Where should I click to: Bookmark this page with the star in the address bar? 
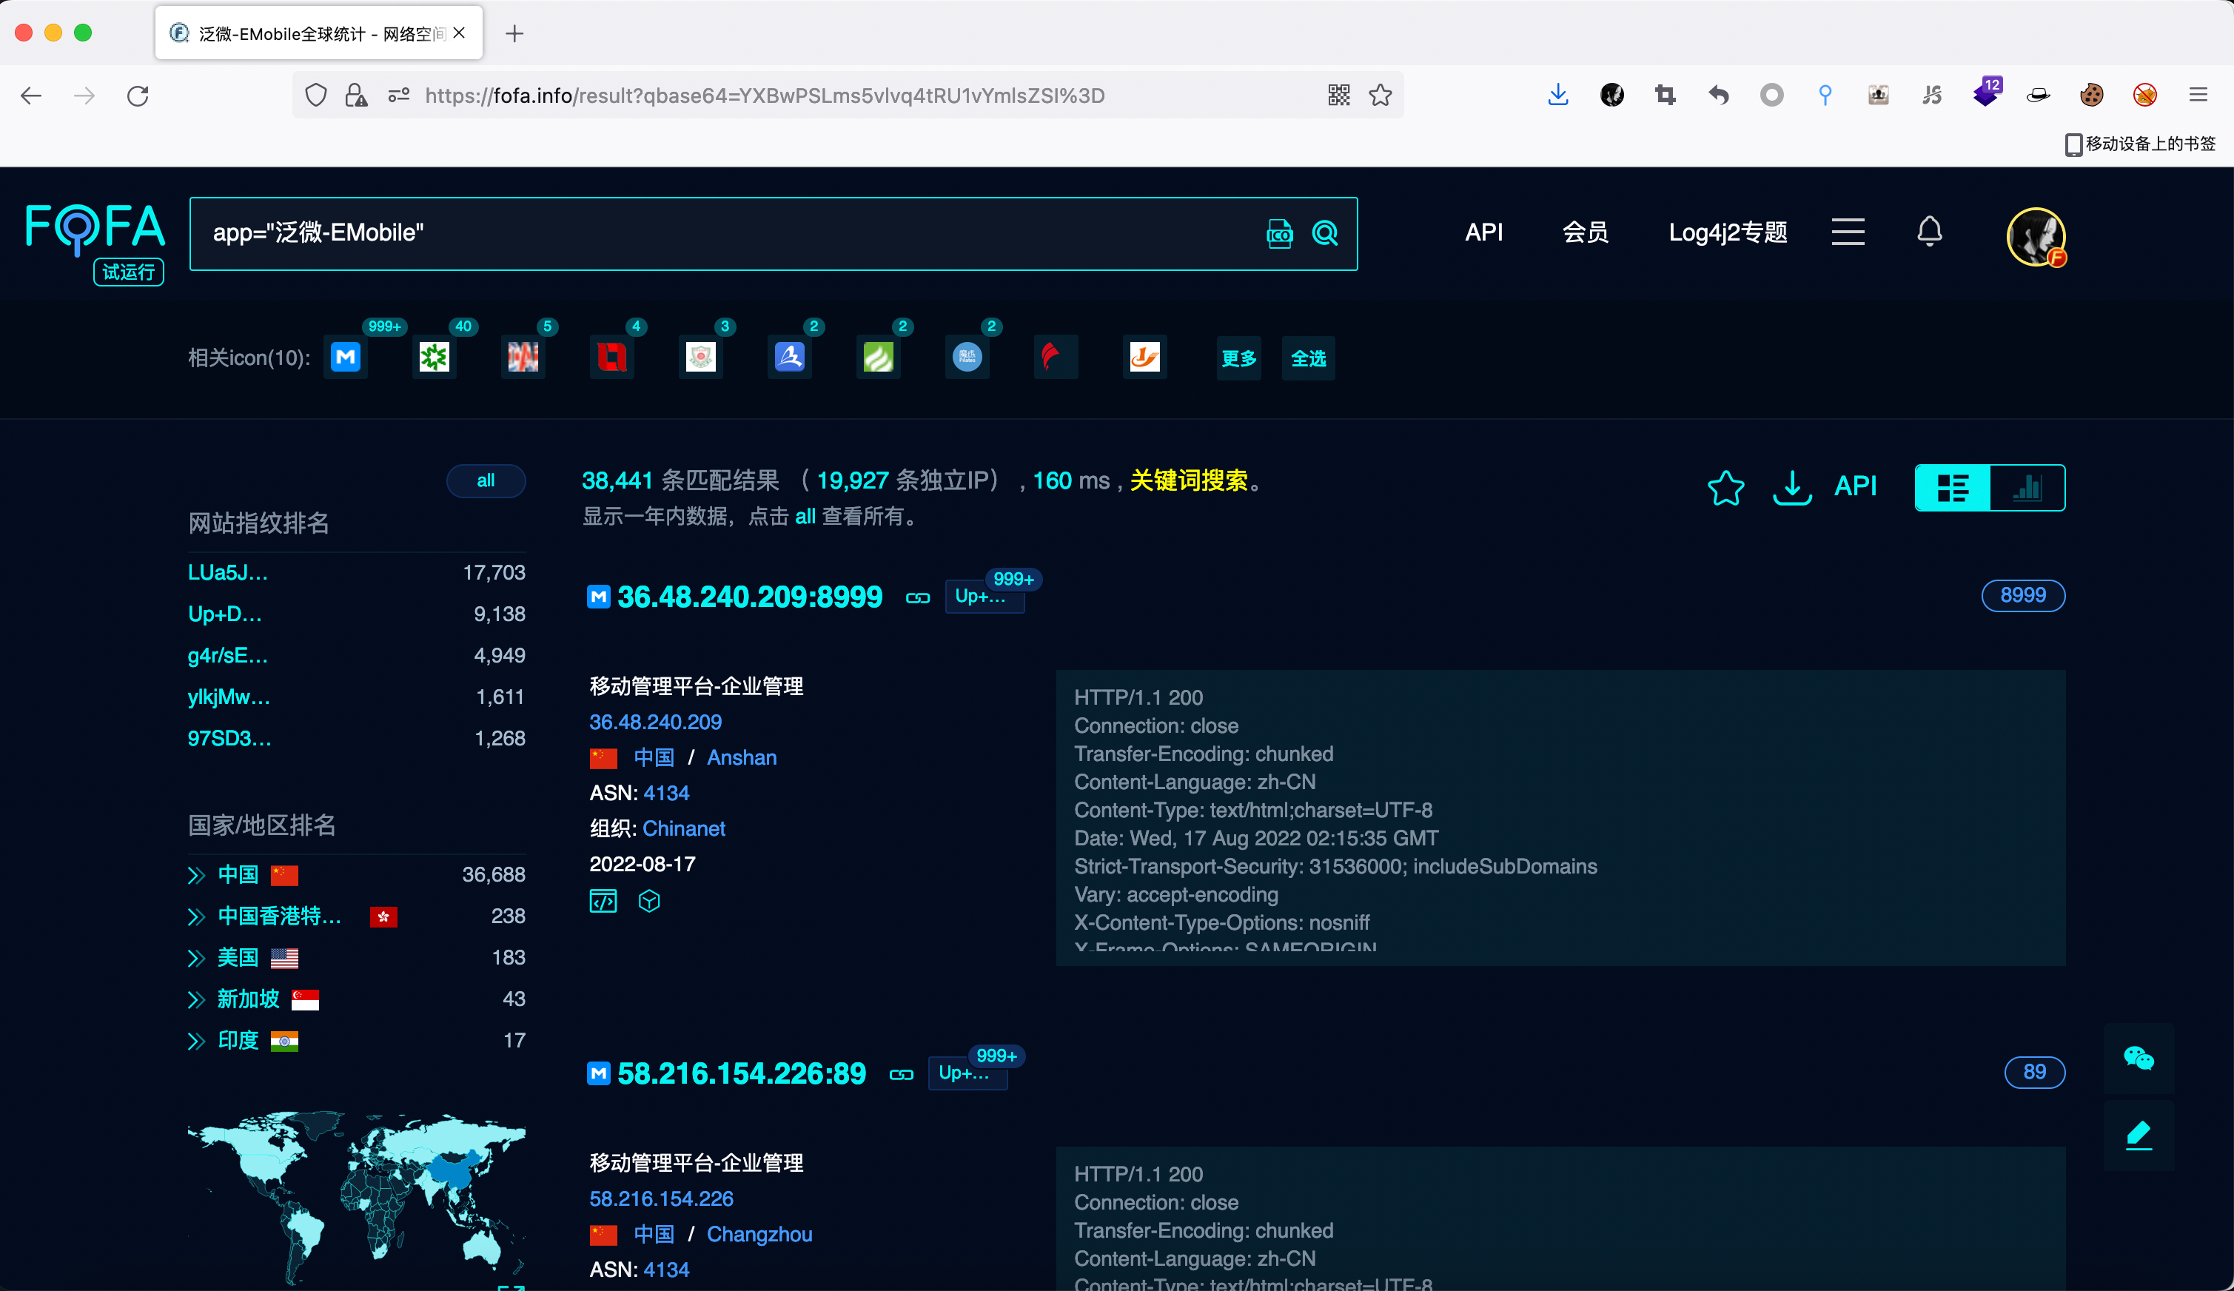point(1379,95)
